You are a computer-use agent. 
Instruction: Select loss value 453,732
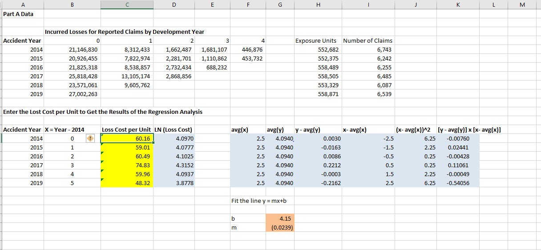tap(252, 58)
